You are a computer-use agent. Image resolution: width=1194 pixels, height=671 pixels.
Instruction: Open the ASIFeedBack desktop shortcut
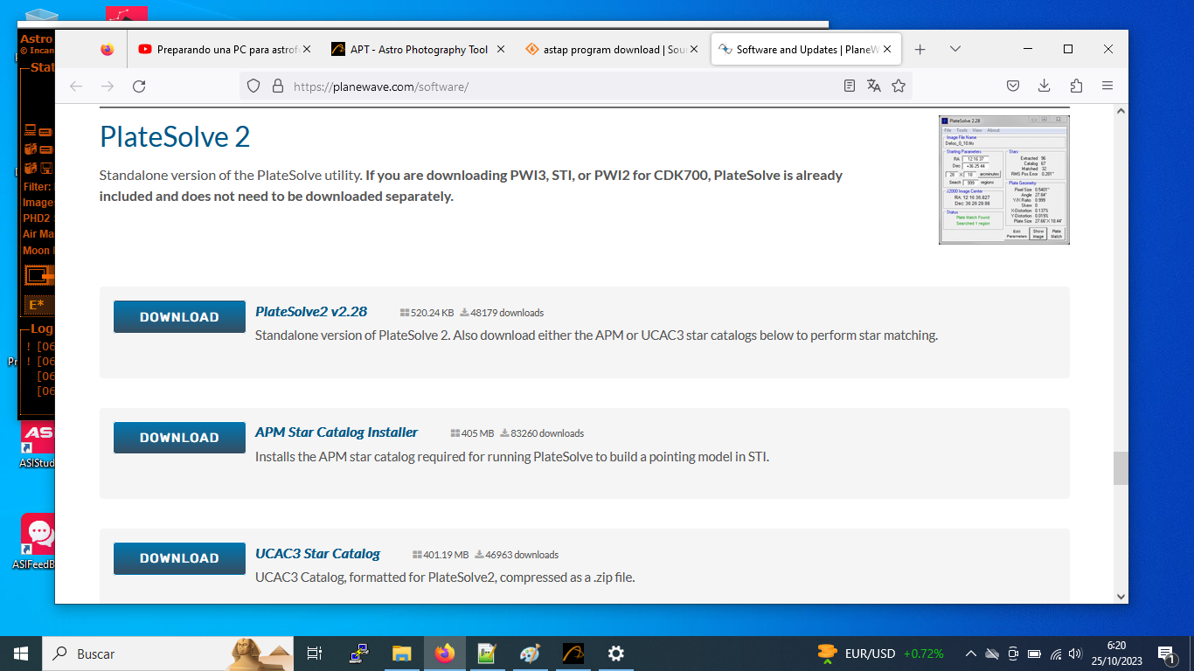[x=37, y=542]
